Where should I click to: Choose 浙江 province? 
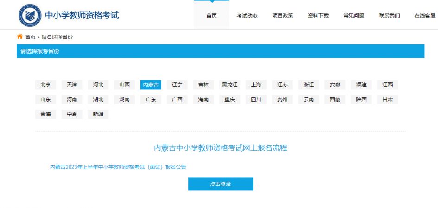tap(309, 85)
